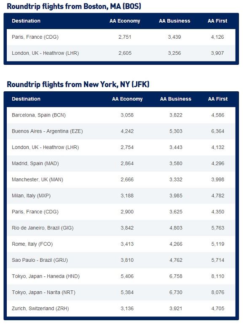Click the Paris, France (CDG) row under Boston
Screen dimensions: 244x327
pyautogui.click(x=121, y=37)
